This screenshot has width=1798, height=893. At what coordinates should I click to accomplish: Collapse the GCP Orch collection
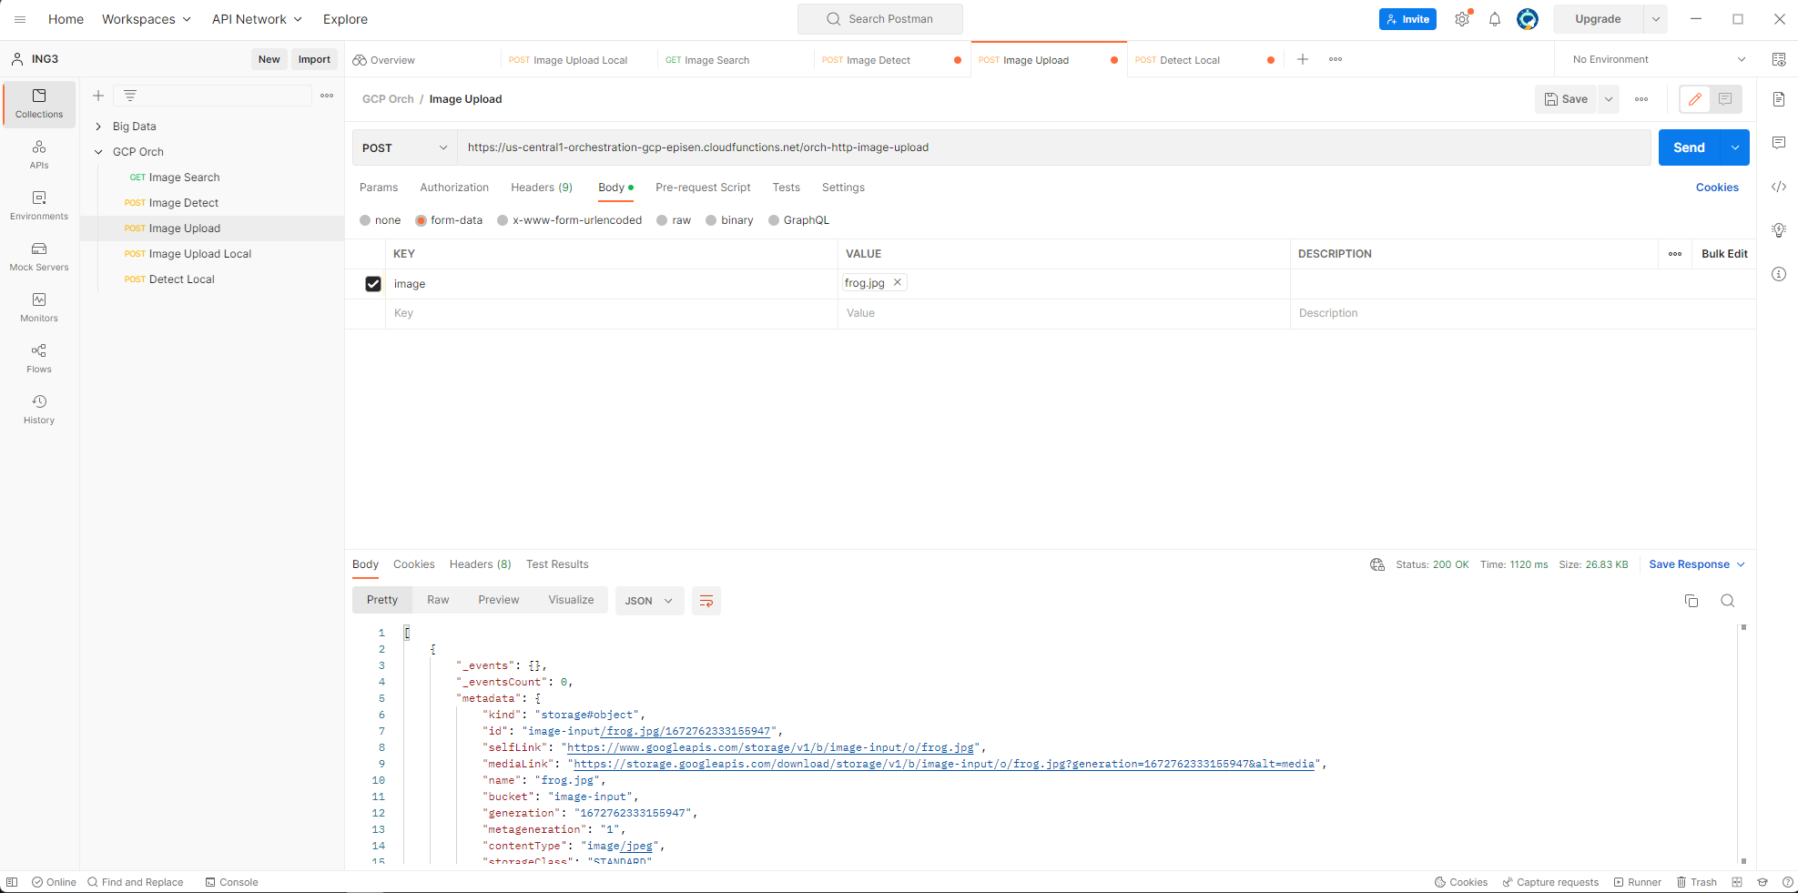pos(98,151)
